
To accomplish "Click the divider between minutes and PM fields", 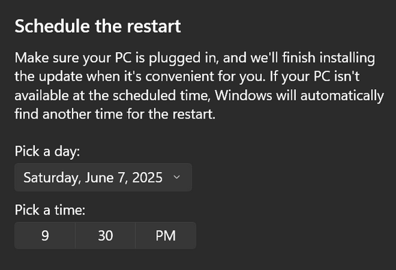I will (x=136, y=236).
